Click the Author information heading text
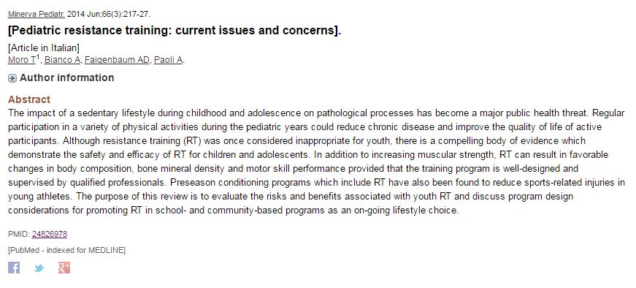The image size is (636, 288). [x=67, y=77]
